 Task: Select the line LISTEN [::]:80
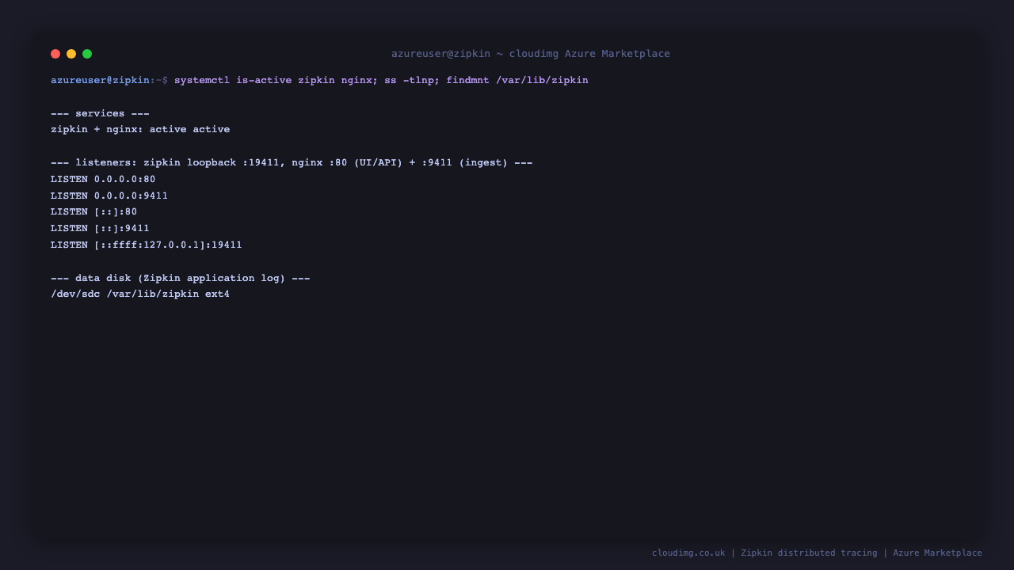point(94,211)
